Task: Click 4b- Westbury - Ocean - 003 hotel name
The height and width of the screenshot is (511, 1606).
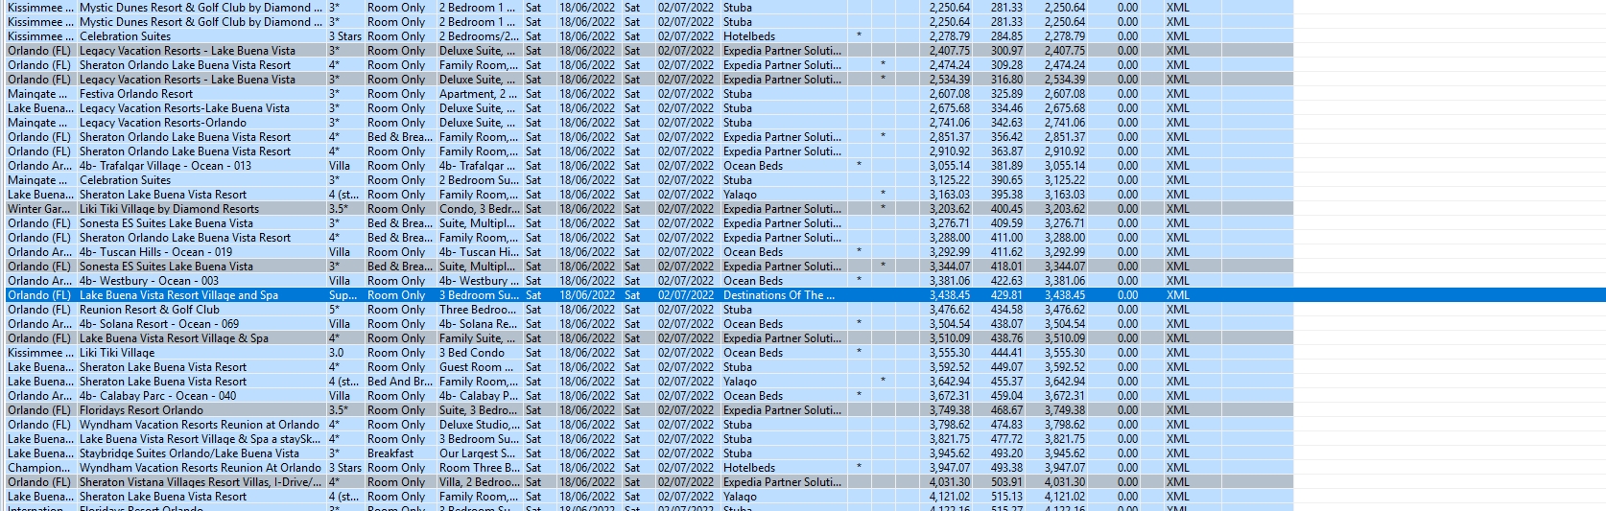Action: point(149,281)
